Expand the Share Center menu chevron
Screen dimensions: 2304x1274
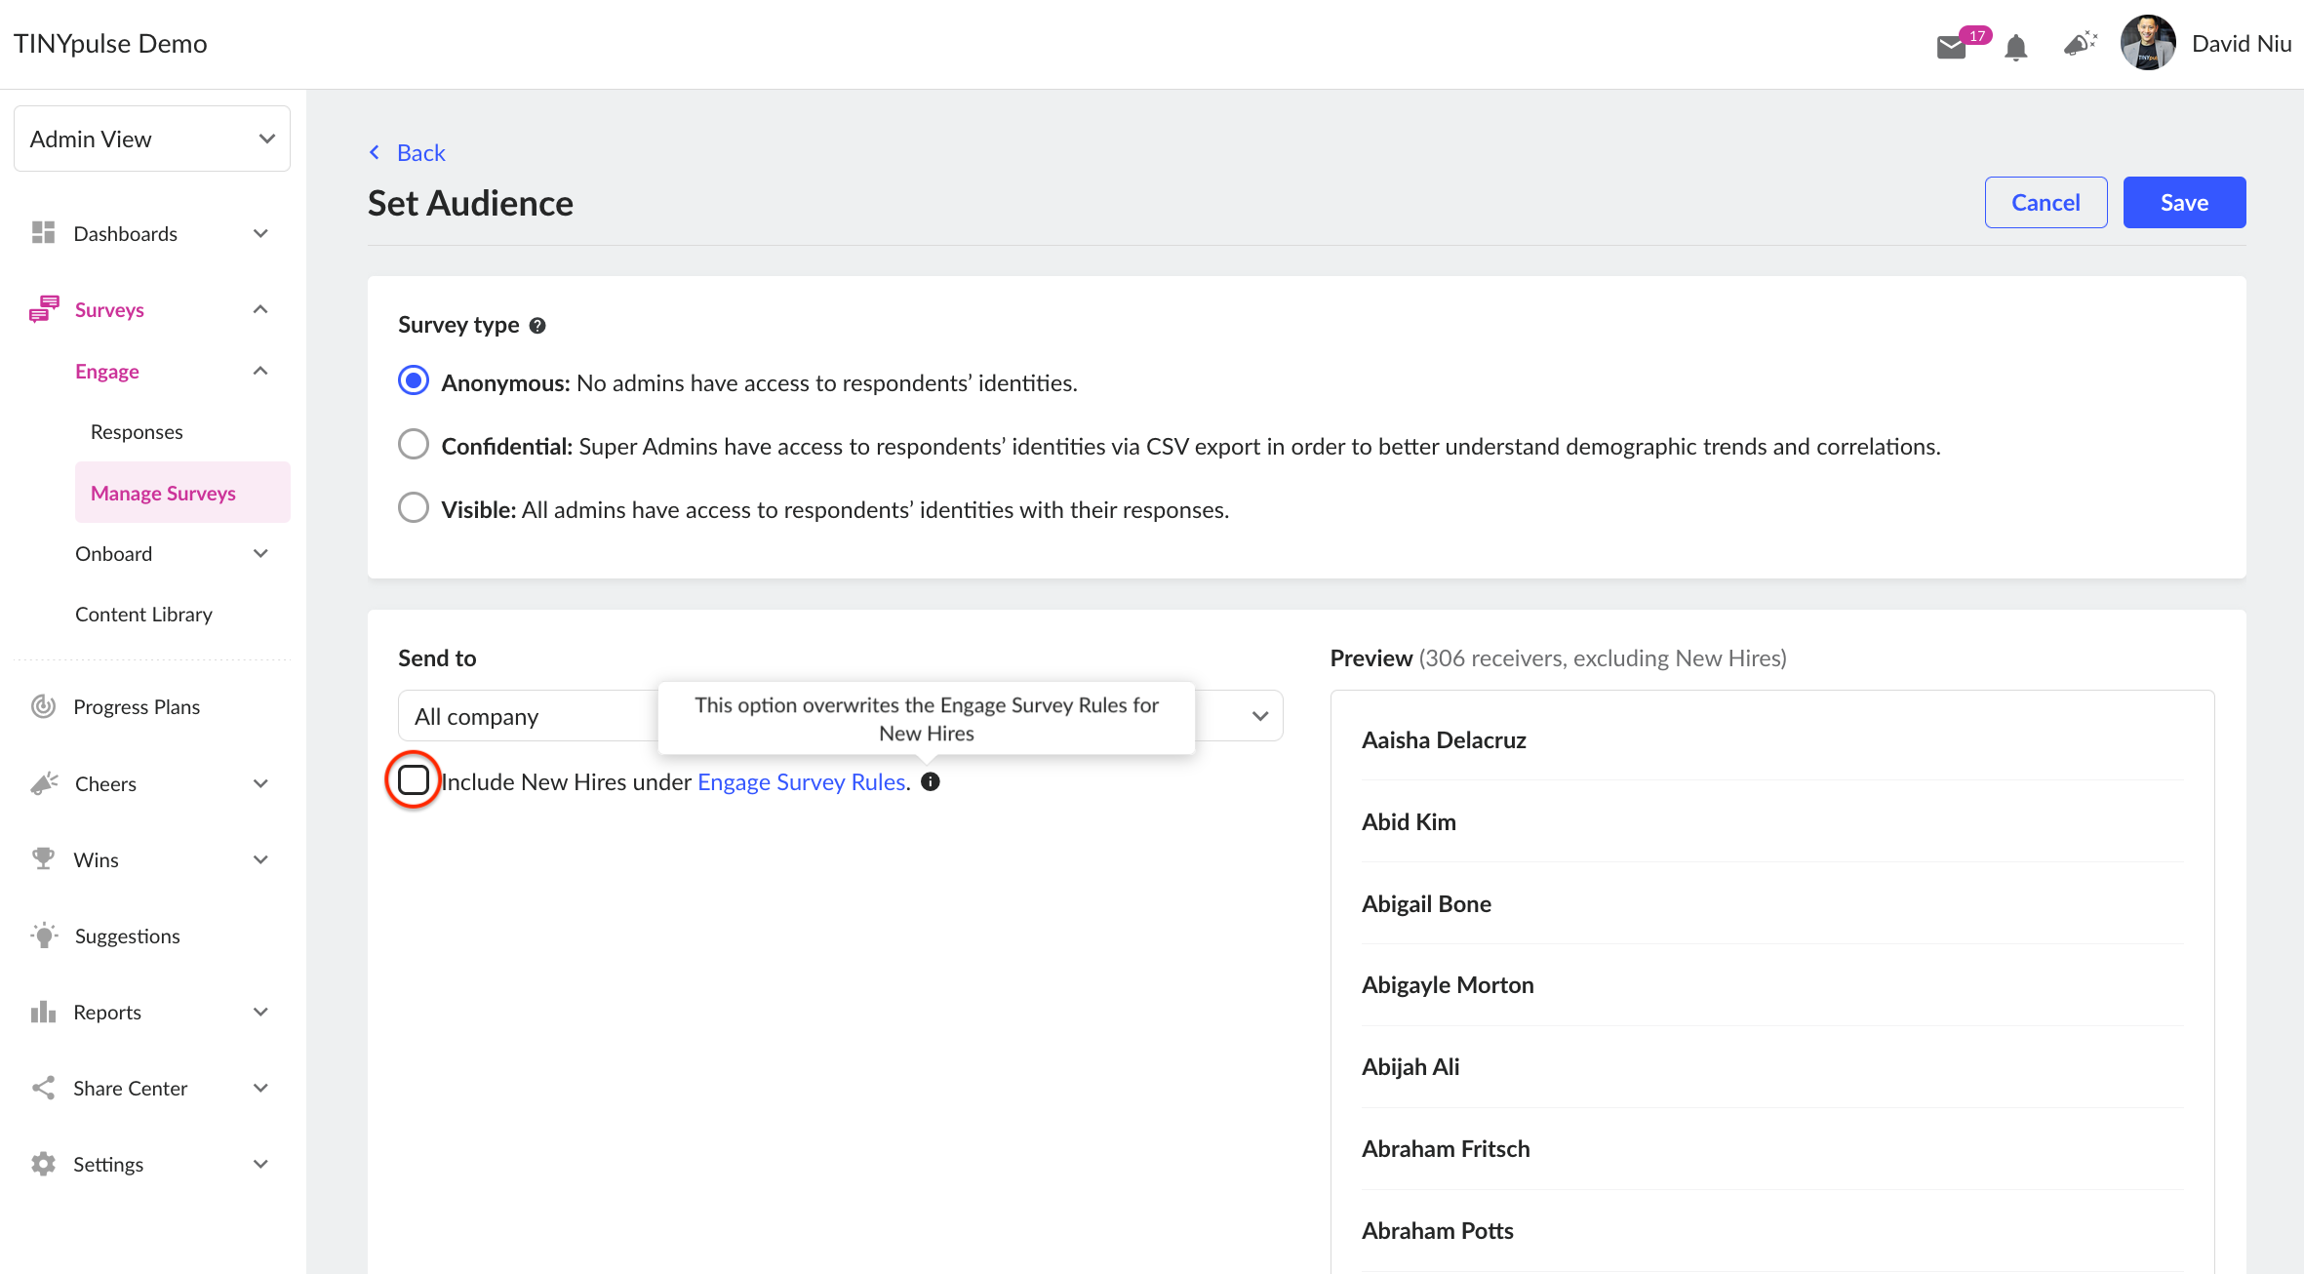pos(260,1088)
